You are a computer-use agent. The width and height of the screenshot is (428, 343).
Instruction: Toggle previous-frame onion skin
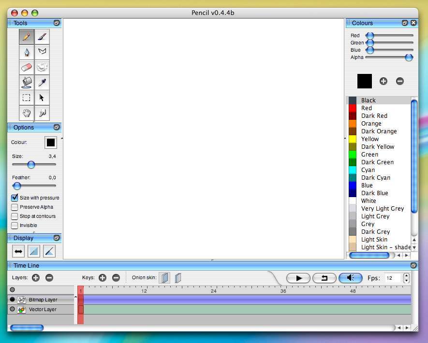pyautogui.click(x=164, y=278)
